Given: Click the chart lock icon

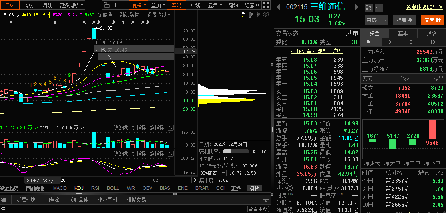Looking at the screenshot, I should (106, 5).
